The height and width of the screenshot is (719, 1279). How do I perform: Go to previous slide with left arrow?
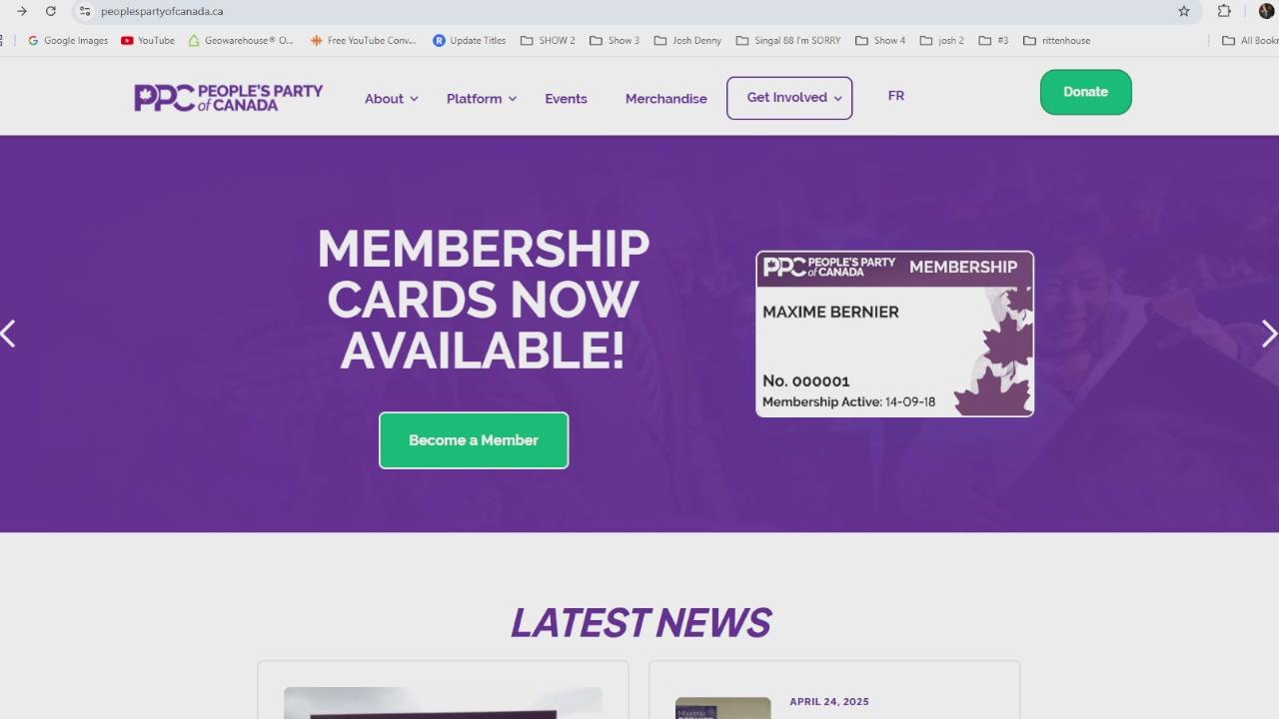pyautogui.click(x=9, y=334)
